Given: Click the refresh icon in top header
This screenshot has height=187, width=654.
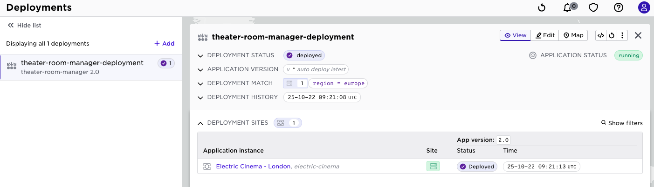Looking at the screenshot, I should [x=542, y=7].
